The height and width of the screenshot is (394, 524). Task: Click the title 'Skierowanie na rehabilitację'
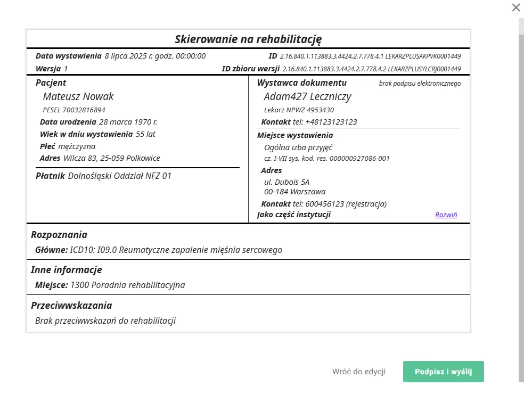click(248, 38)
